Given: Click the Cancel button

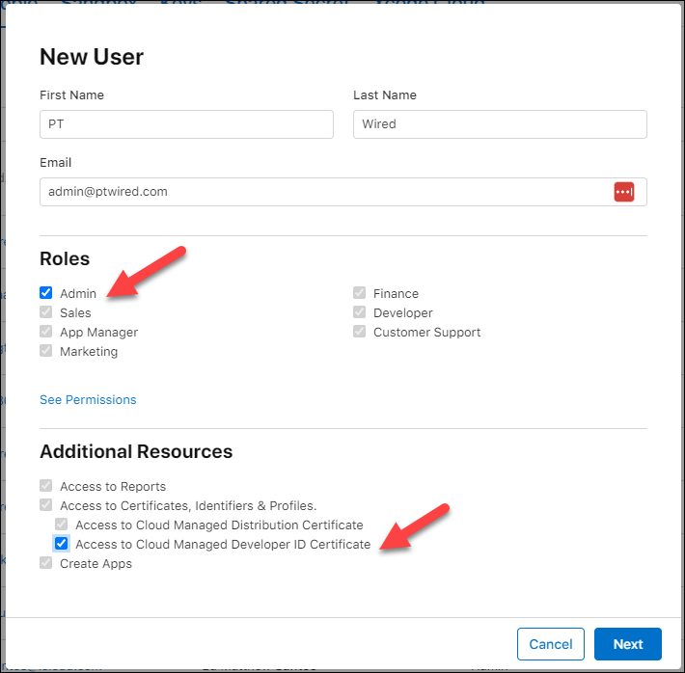Looking at the screenshot, I should [551, 644].
